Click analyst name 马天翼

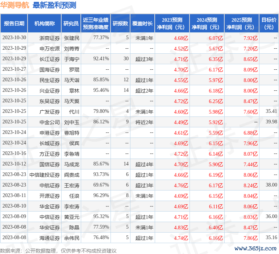point(72,101)
